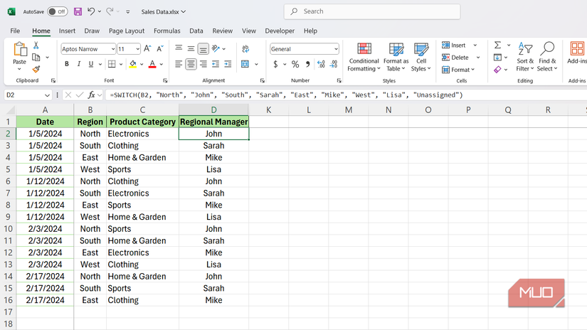Click the Save icon in title bar

pyautogui.click(x=78, y=11)
